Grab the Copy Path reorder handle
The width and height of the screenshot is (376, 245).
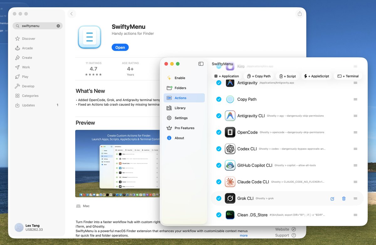coord(356,99)
